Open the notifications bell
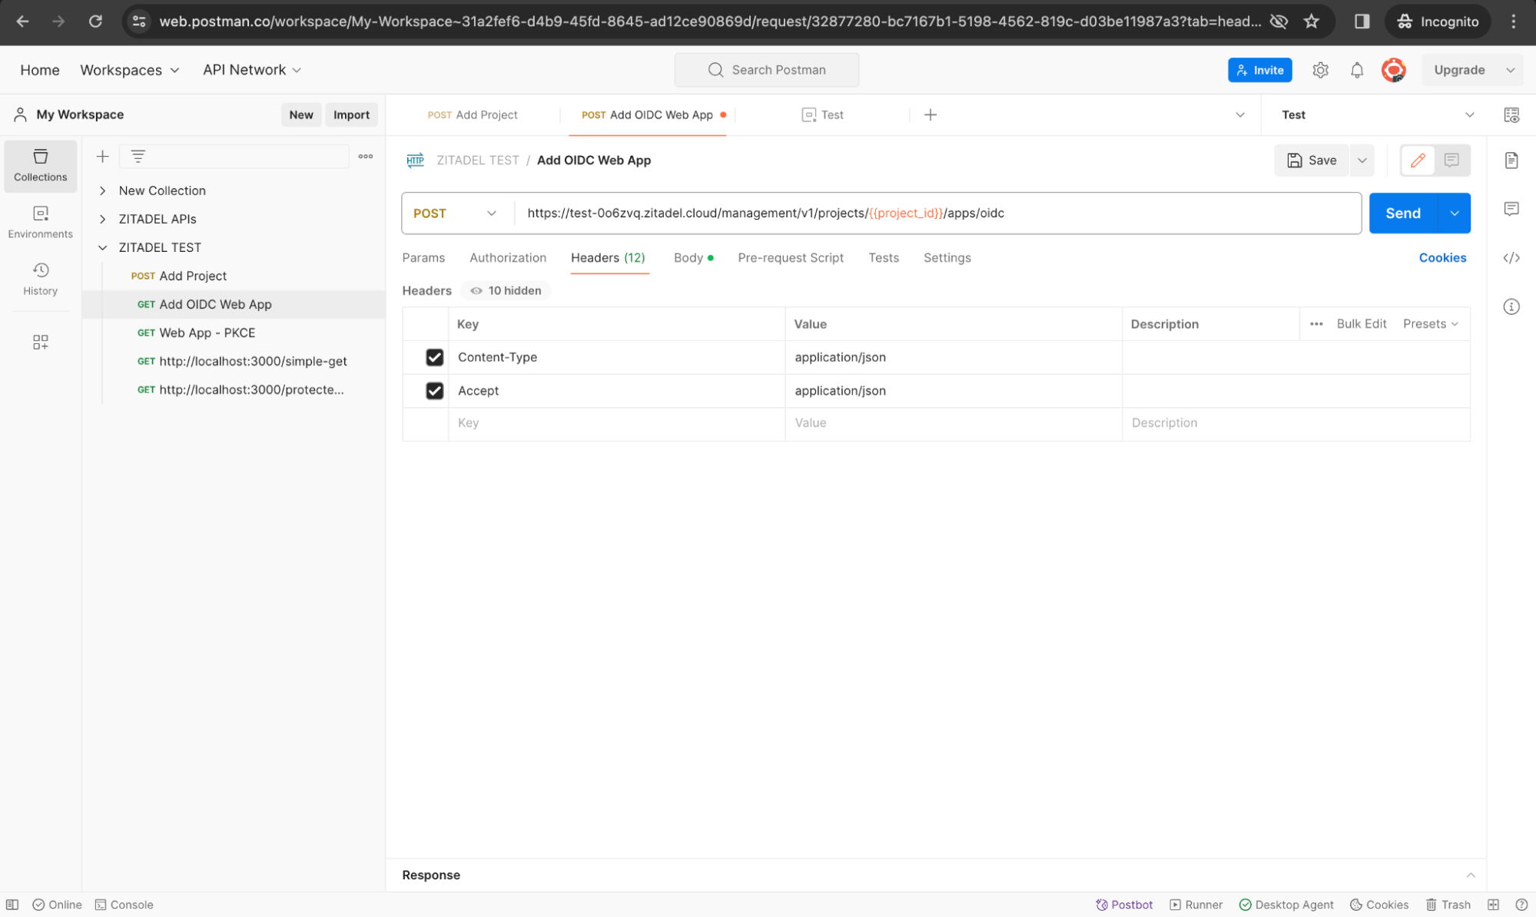The height and width of the screenshot is (917, 1536). (x=1356, y=70)
